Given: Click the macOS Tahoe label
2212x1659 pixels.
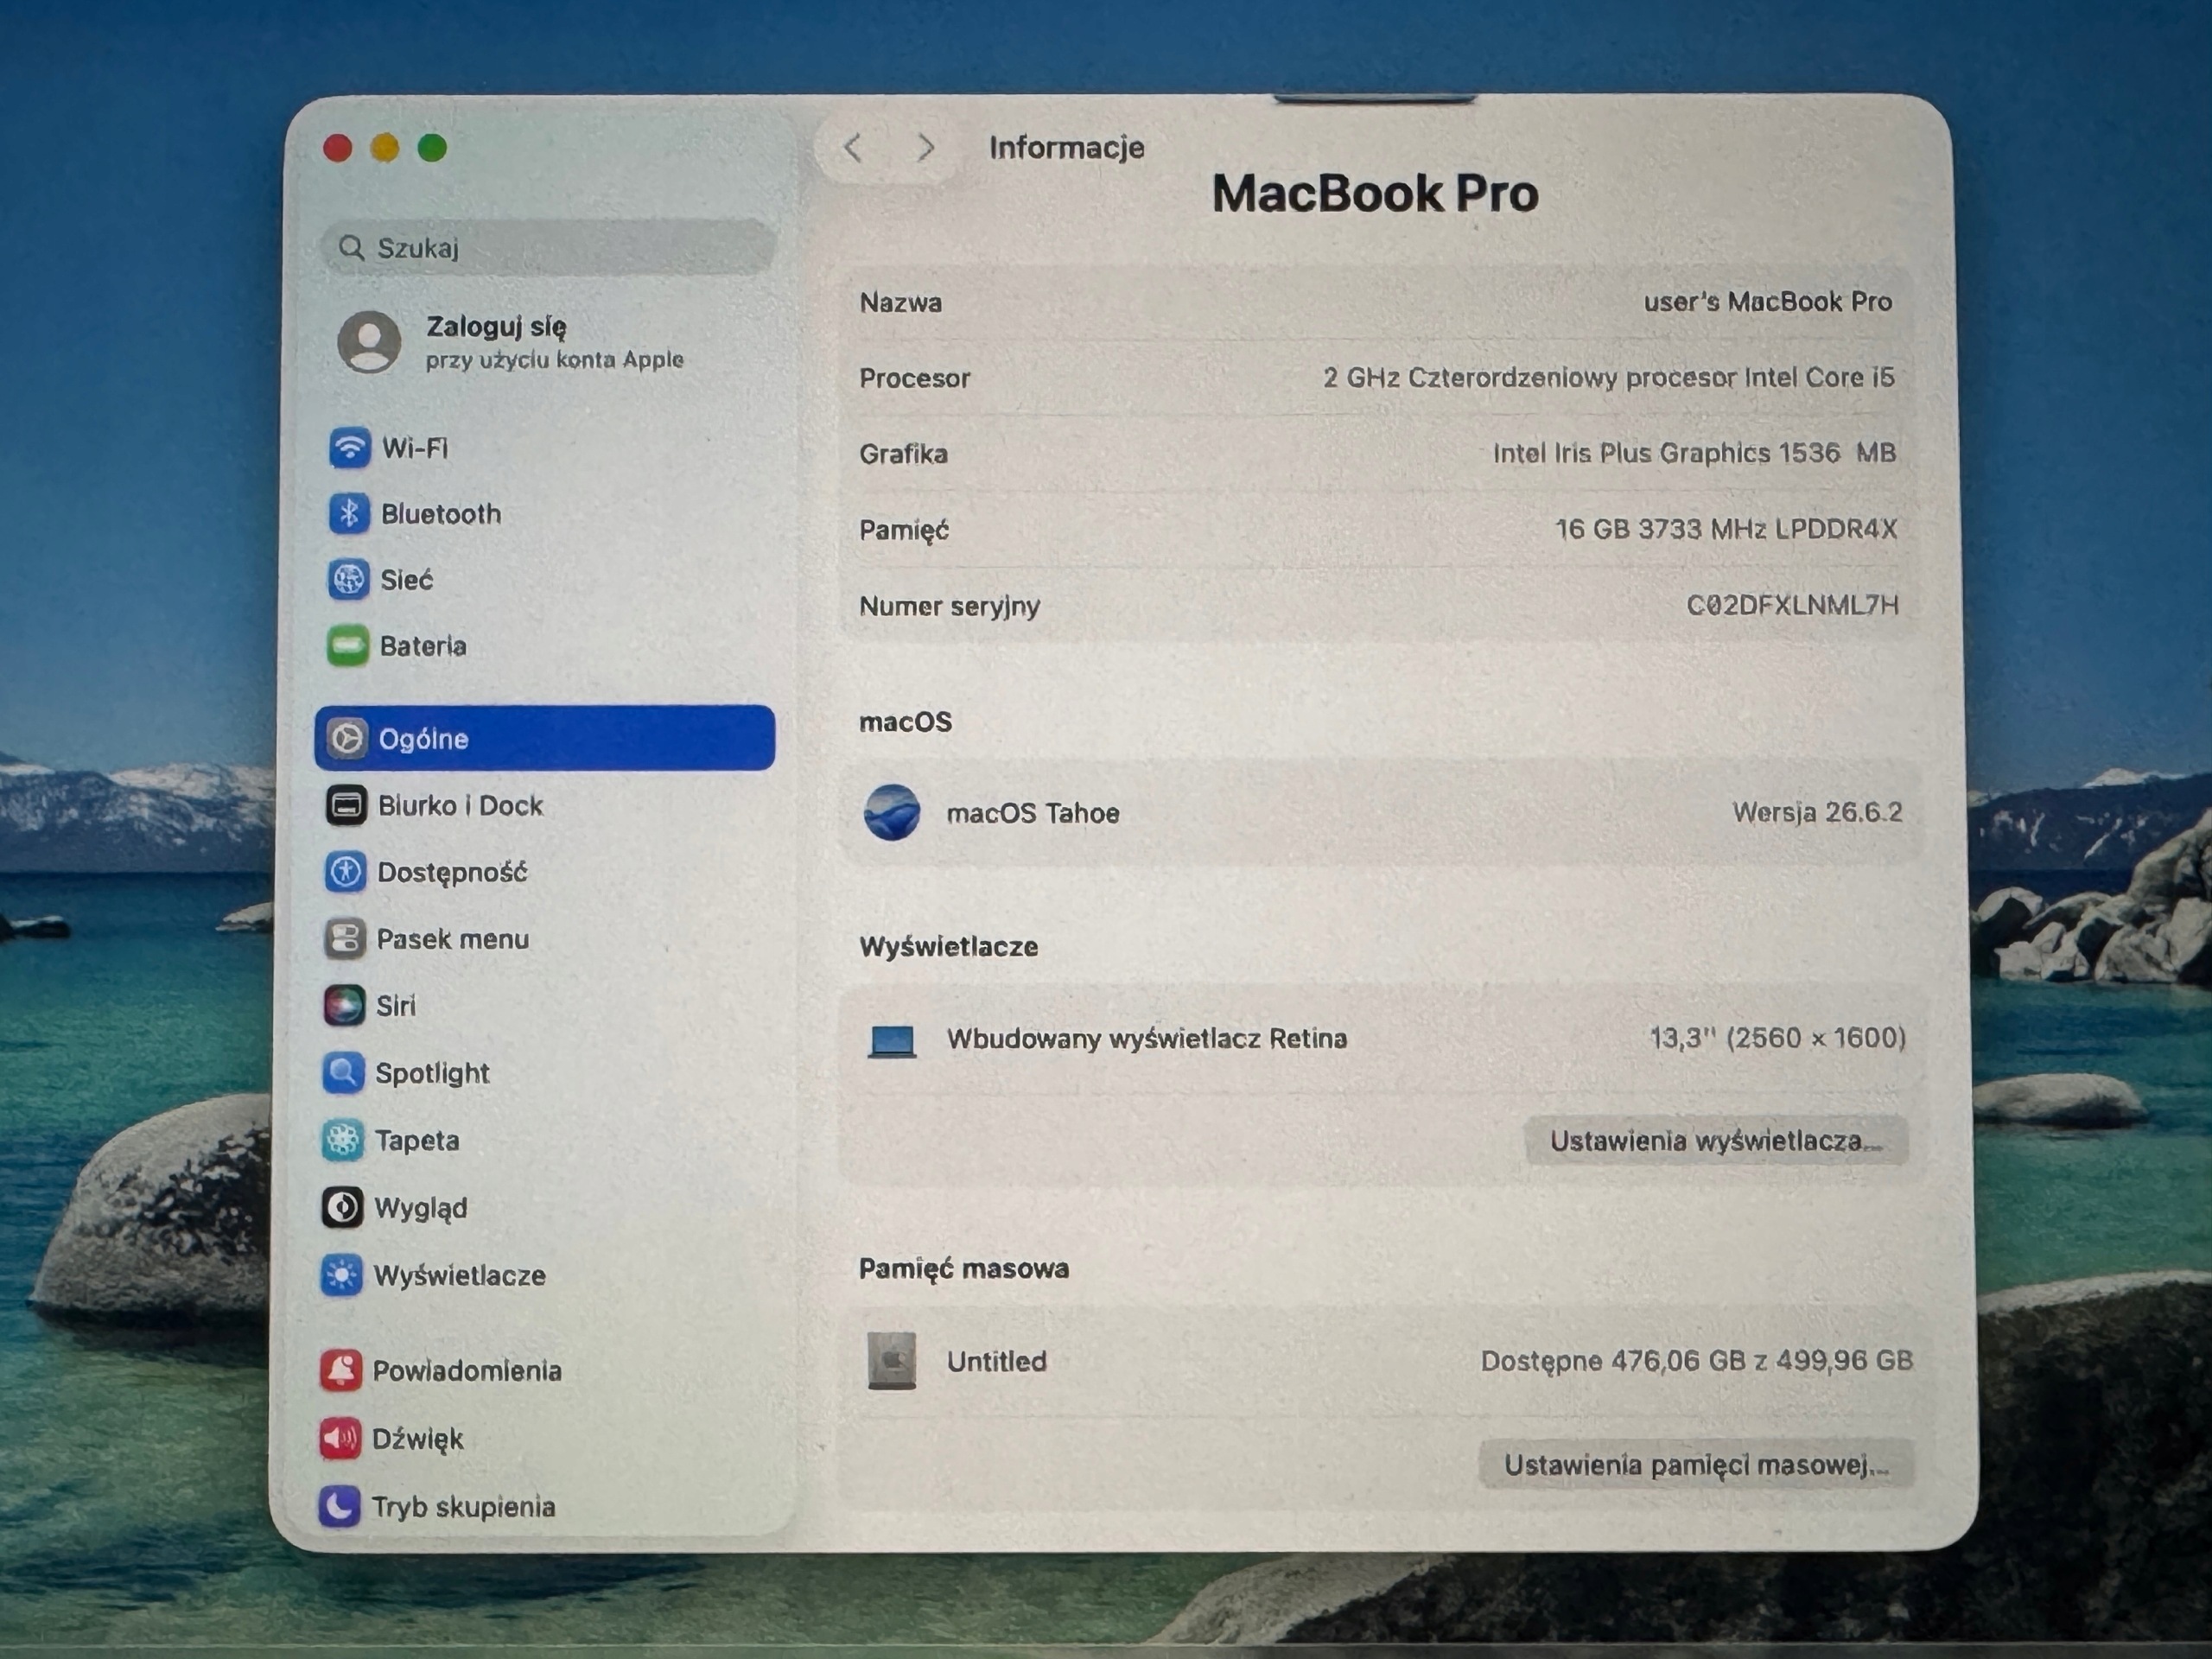Looking at the screenshot, I should [x=1033, y=813].
